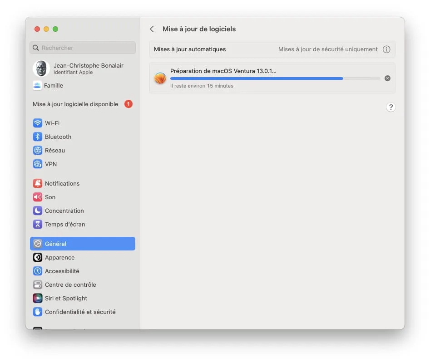Open the help question mark button

click(391, 107)
